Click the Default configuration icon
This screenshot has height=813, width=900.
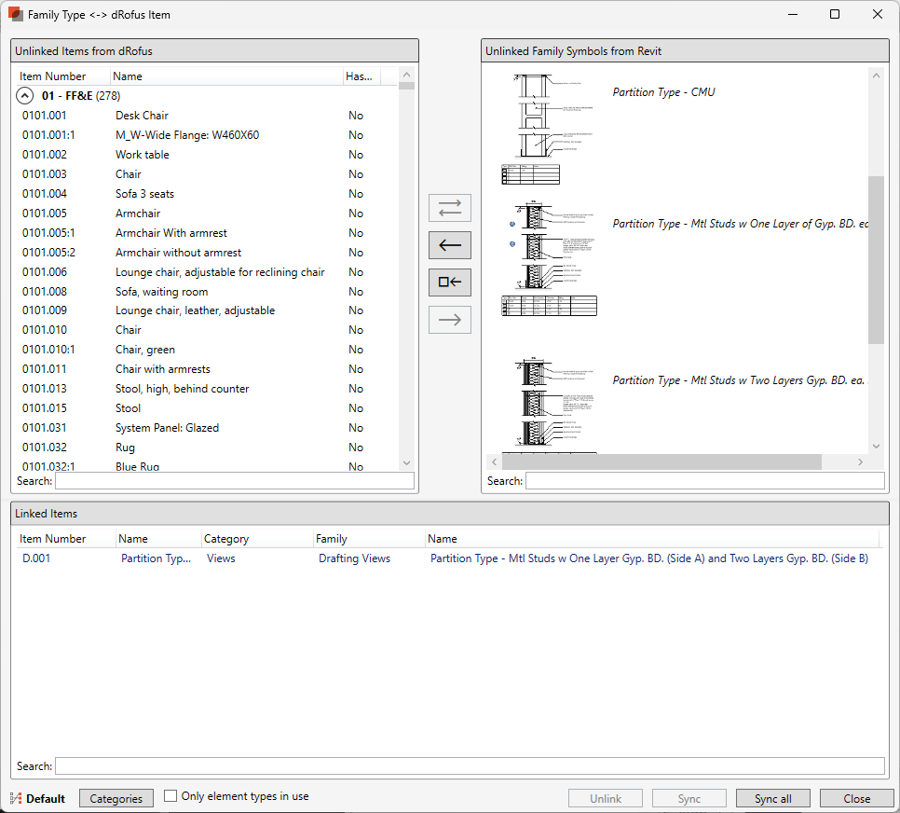point(16,798)
